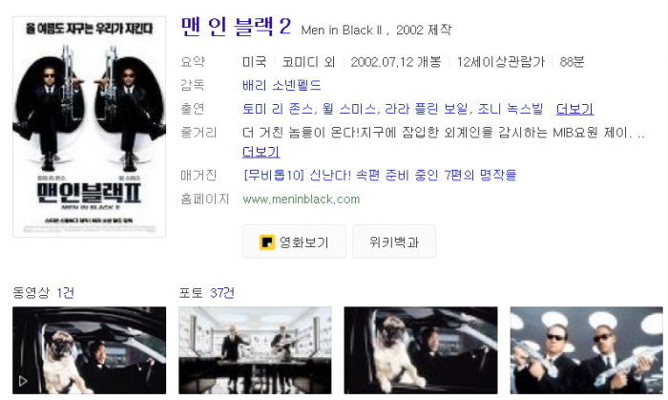Open 라라 플린 보일 actor page
The image size is (668, 400).
[x=427, y=109]
